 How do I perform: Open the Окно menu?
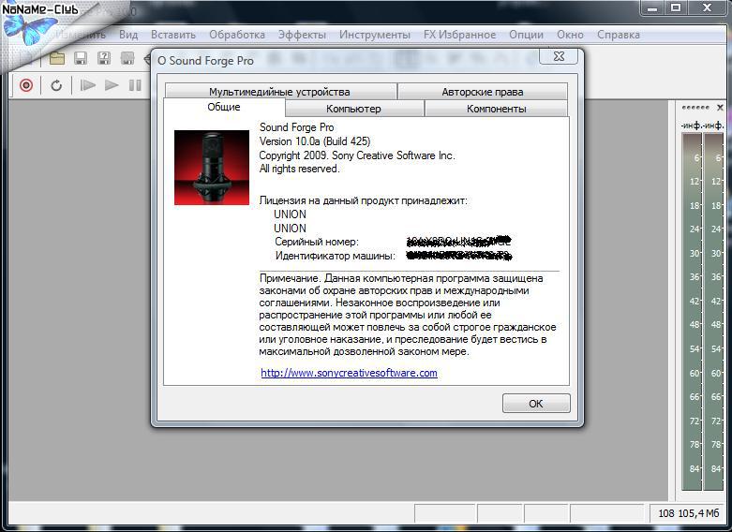click(570, 35)
